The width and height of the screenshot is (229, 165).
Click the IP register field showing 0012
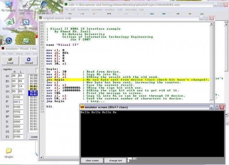click(x=18, y=102)
